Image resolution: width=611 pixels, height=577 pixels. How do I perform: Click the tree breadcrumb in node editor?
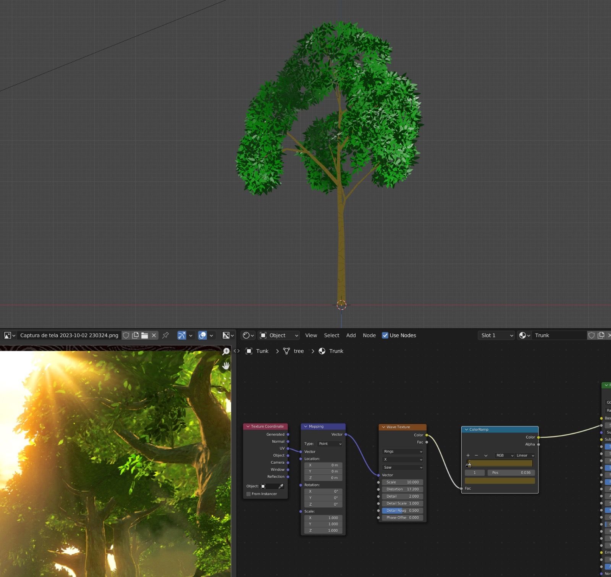click(298, 351)
